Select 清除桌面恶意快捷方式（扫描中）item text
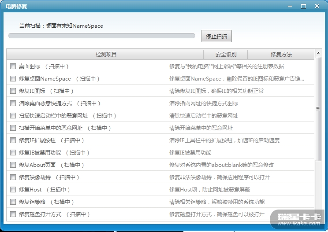This screenshot has width=328, height=232. coord(60,103)
